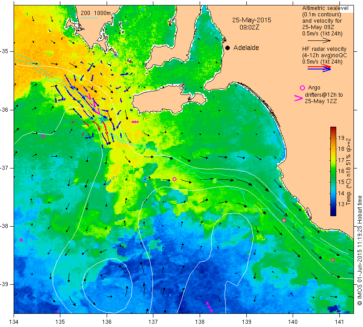Click the Argo float circle near 139.8E, 37.9S
Viewport: 363px width, 327px height.
284,220
